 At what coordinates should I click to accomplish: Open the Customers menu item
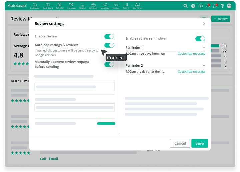point(71,6)
